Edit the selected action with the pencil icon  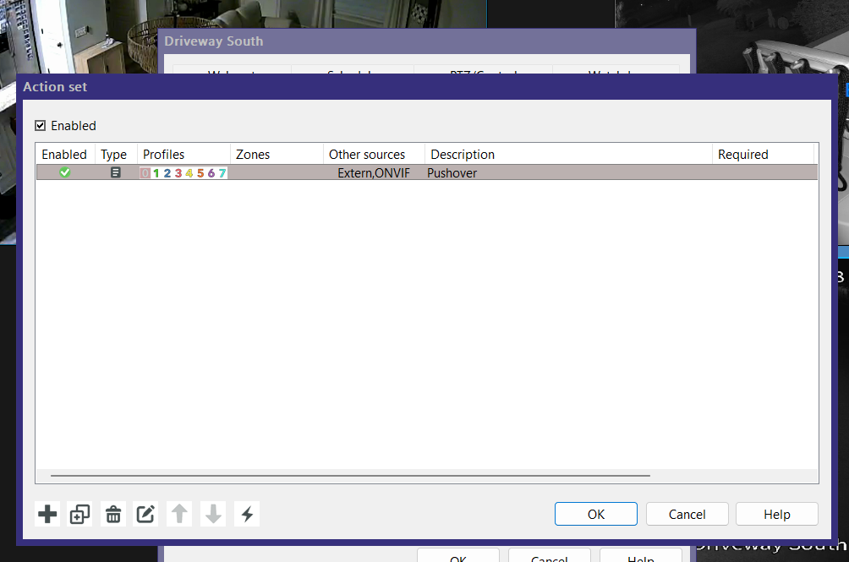146,514
